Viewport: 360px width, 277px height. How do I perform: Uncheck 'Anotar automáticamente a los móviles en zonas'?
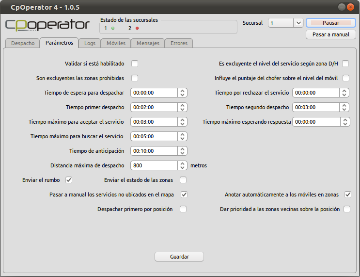tap(347, 195)
